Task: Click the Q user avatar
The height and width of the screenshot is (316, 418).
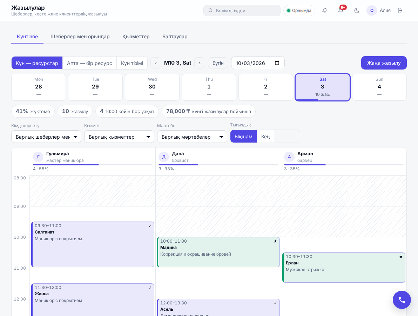Action: pos(372,11)
